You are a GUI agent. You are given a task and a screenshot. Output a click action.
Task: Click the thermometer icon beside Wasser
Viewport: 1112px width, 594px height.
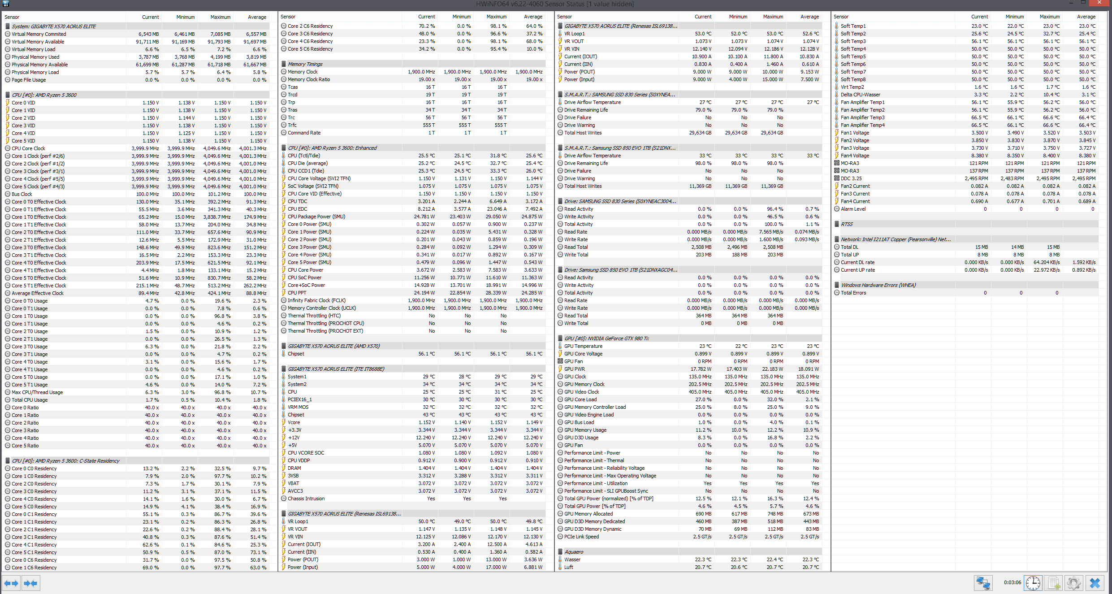[560, 559]
